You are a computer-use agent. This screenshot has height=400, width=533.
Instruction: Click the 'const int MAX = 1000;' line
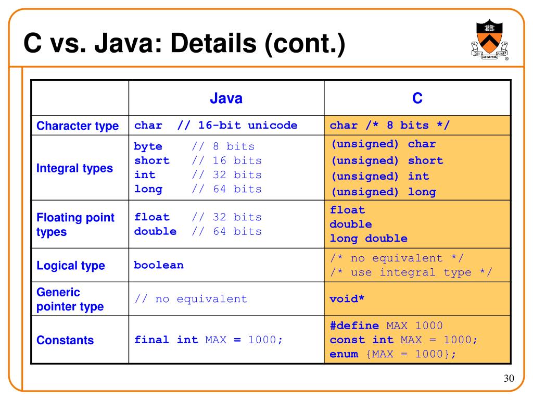tap(404, 340)
